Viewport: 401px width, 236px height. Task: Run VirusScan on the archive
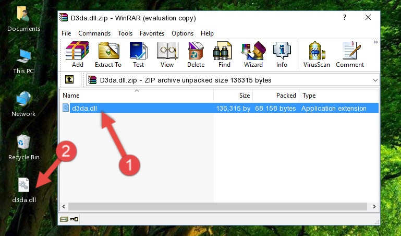[317, 54]
